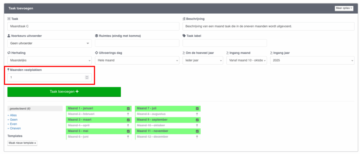
Task: Uncheck the Maand 7 - juli checkbox
Action: pyautogui.click(x=197, y=108)
